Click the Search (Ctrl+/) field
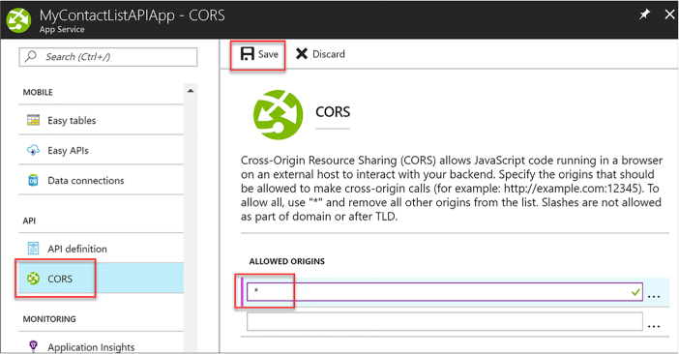This screenshot has width=679, height=354. point(107,57)
